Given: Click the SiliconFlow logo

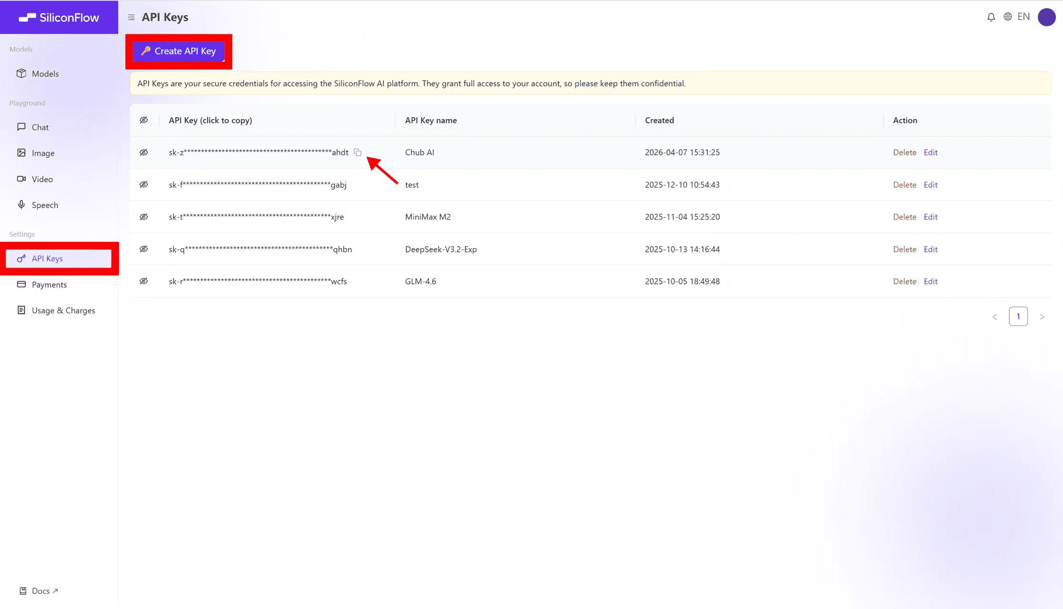Looking at the screenshot, I should pyautogui.click(x=59, y=18).
